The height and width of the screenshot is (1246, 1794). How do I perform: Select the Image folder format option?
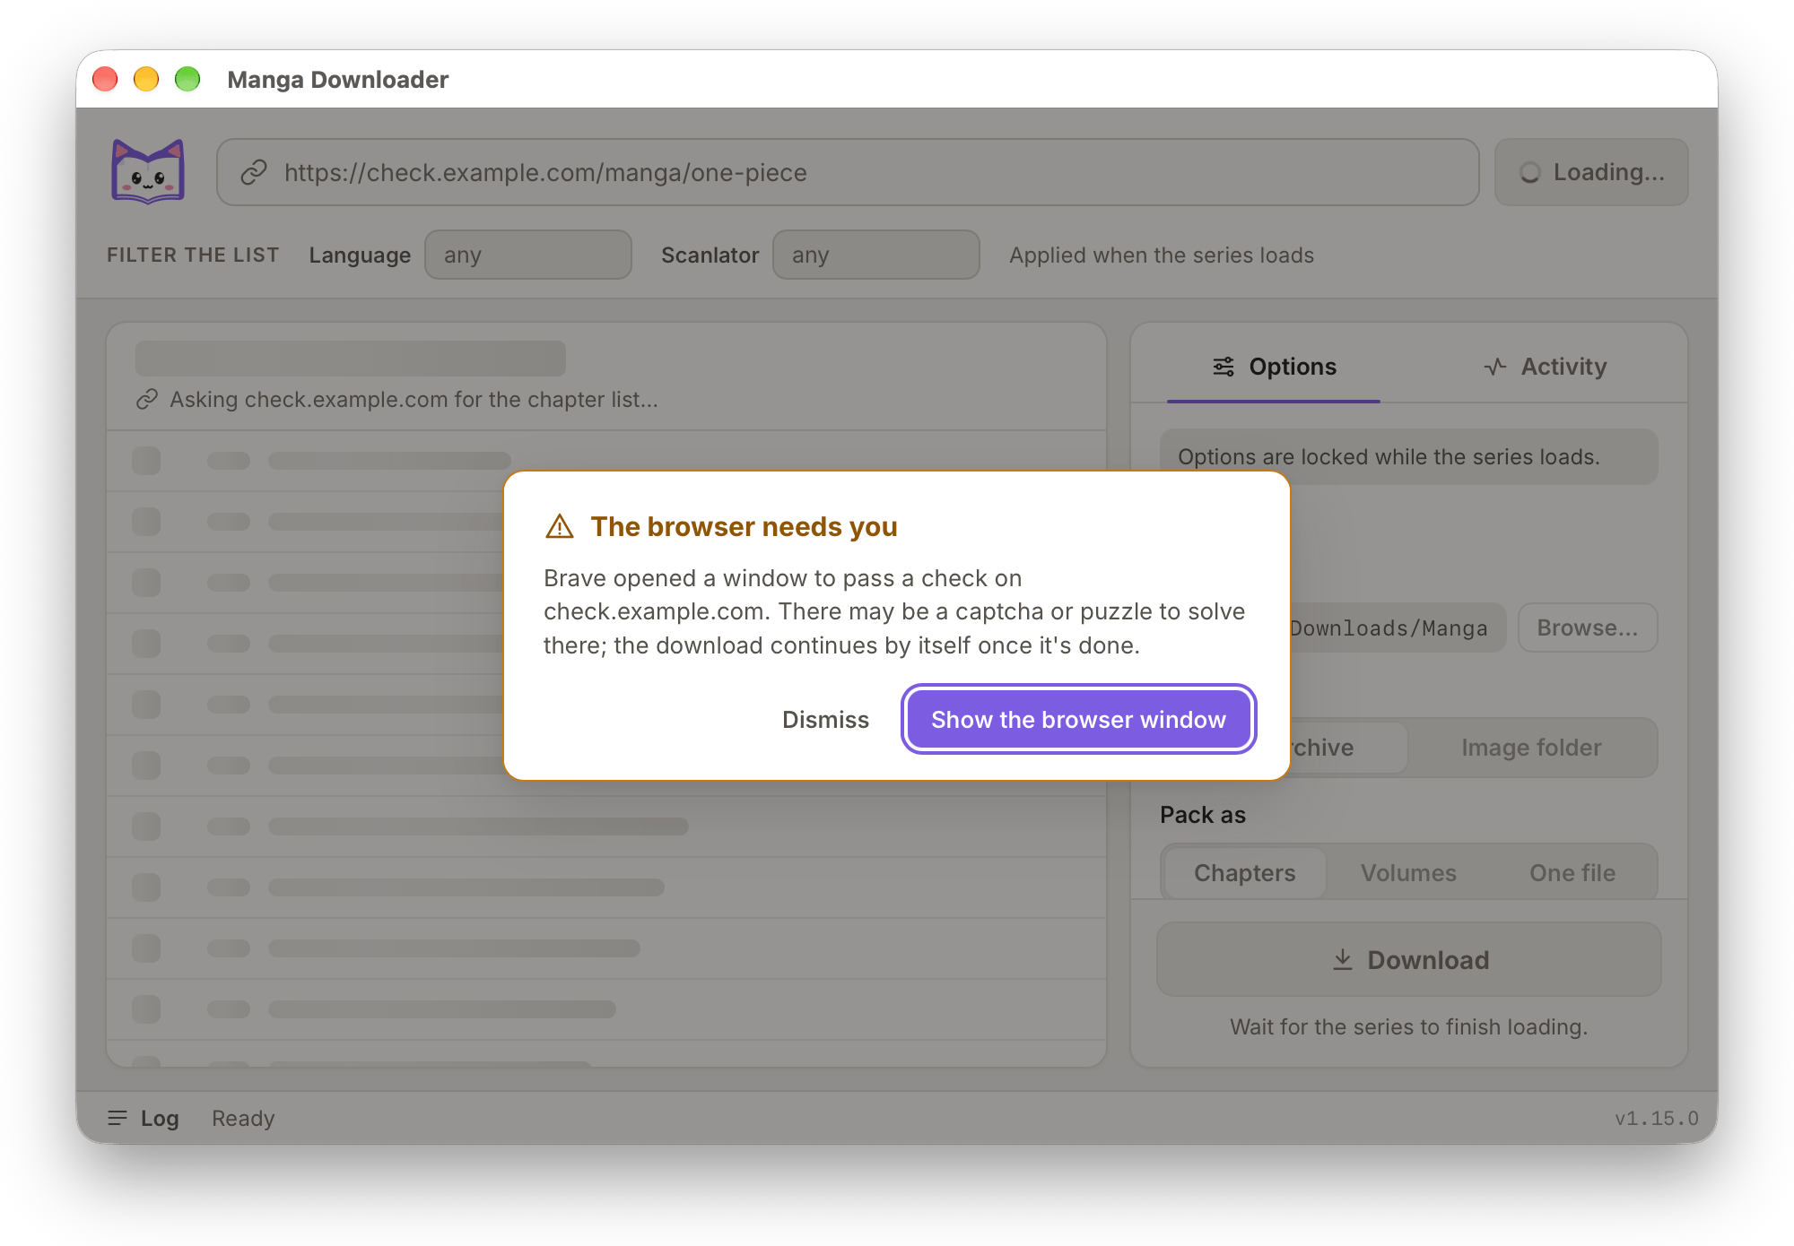[x=1531, y=748]
